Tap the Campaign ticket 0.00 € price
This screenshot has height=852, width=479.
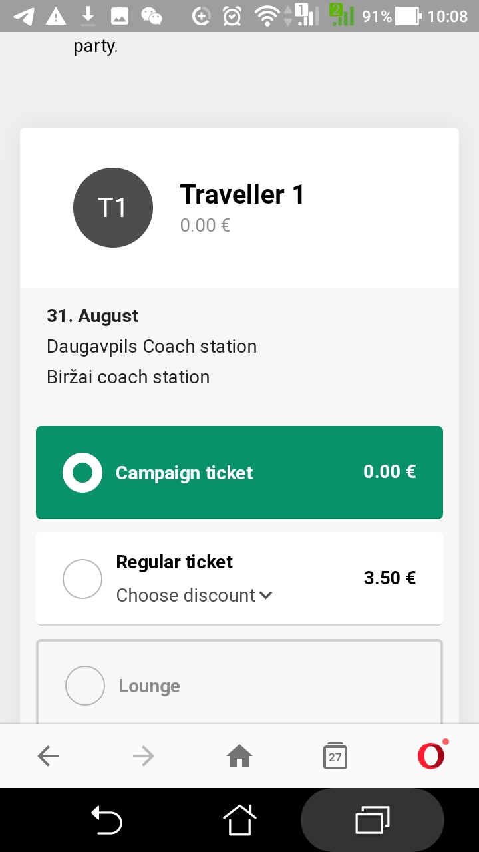tap(390, 472)
